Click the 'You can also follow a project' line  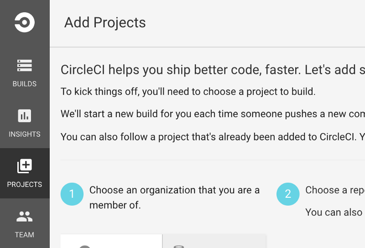213,137
